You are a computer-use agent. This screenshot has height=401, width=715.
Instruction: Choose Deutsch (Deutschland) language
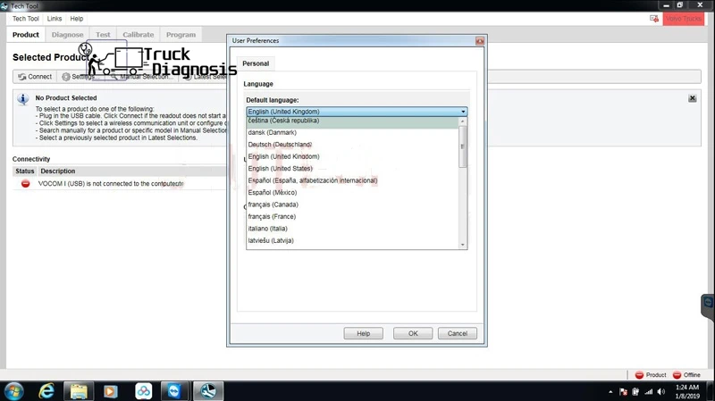pyautogui.click(x=352, y=145)
